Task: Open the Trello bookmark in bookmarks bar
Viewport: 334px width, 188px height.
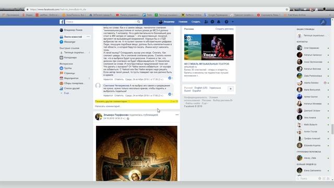Action: click(147, 15)
